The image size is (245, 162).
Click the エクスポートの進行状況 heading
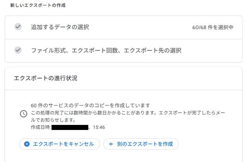(45, 78)
